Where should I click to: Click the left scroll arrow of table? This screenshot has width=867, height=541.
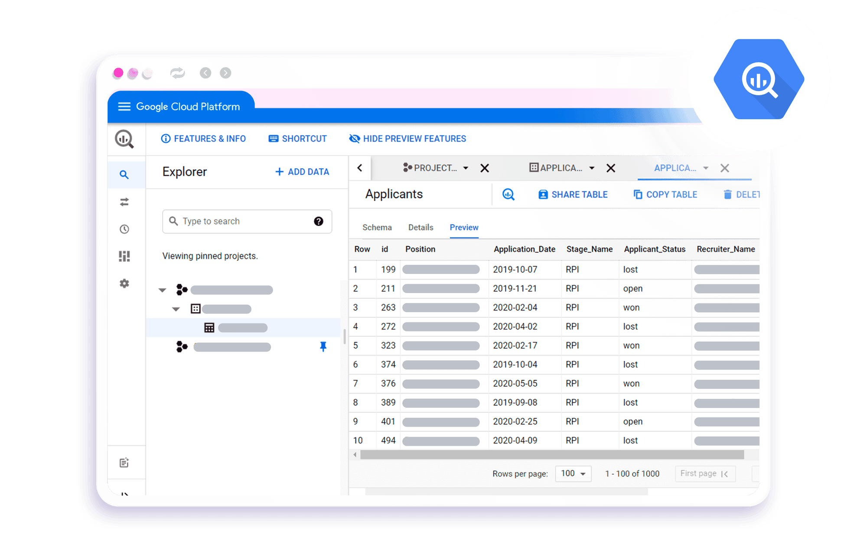[355, 454]
